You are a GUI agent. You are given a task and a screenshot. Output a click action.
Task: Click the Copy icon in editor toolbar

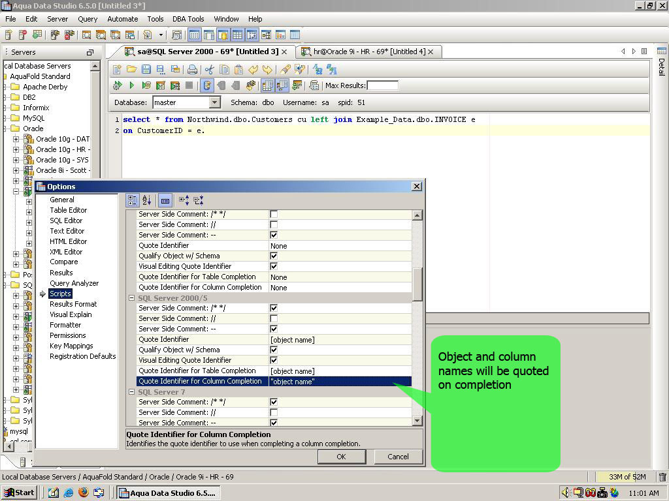(224, 69)
